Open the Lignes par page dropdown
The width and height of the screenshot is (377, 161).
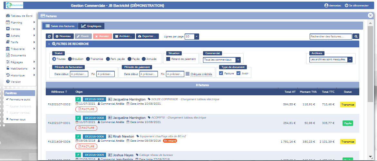(x=192, y=36)
